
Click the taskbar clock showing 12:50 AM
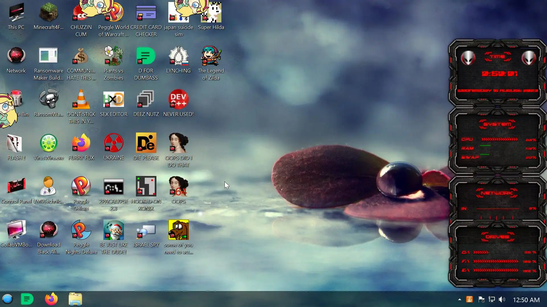coord(526,300)
